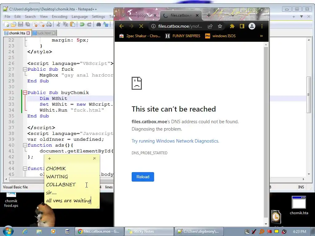Close the www.google Chrome tab
This screenshot has height=236, width=315.
click(155, 15)
